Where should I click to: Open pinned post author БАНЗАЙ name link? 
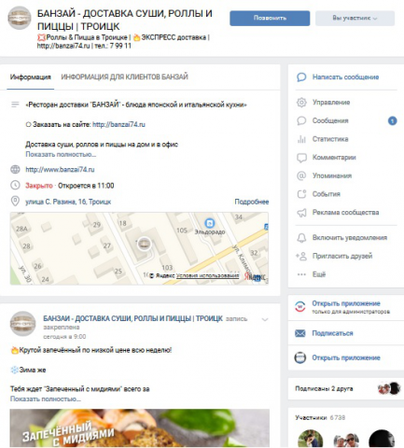132,318
